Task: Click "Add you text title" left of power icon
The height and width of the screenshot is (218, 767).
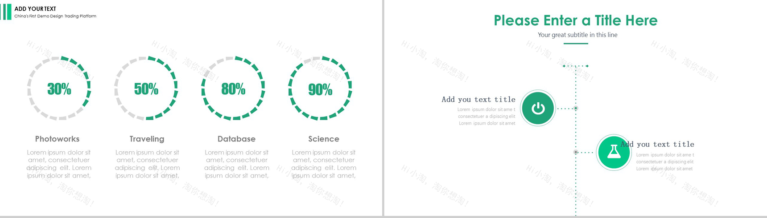Action: pos(478,100)
